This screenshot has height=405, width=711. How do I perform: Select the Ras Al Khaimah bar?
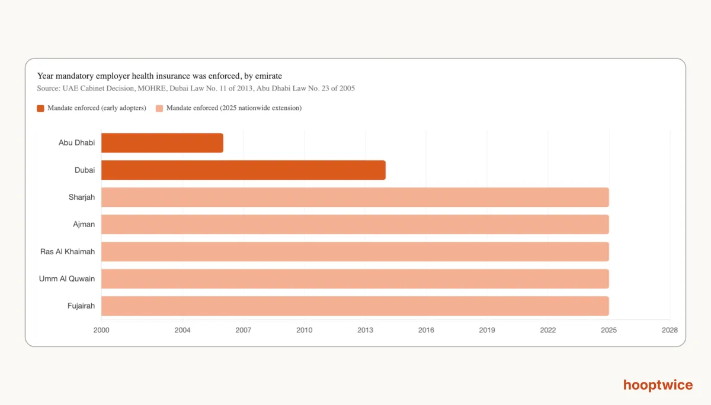pyautogui.click(x=355, y=252)
